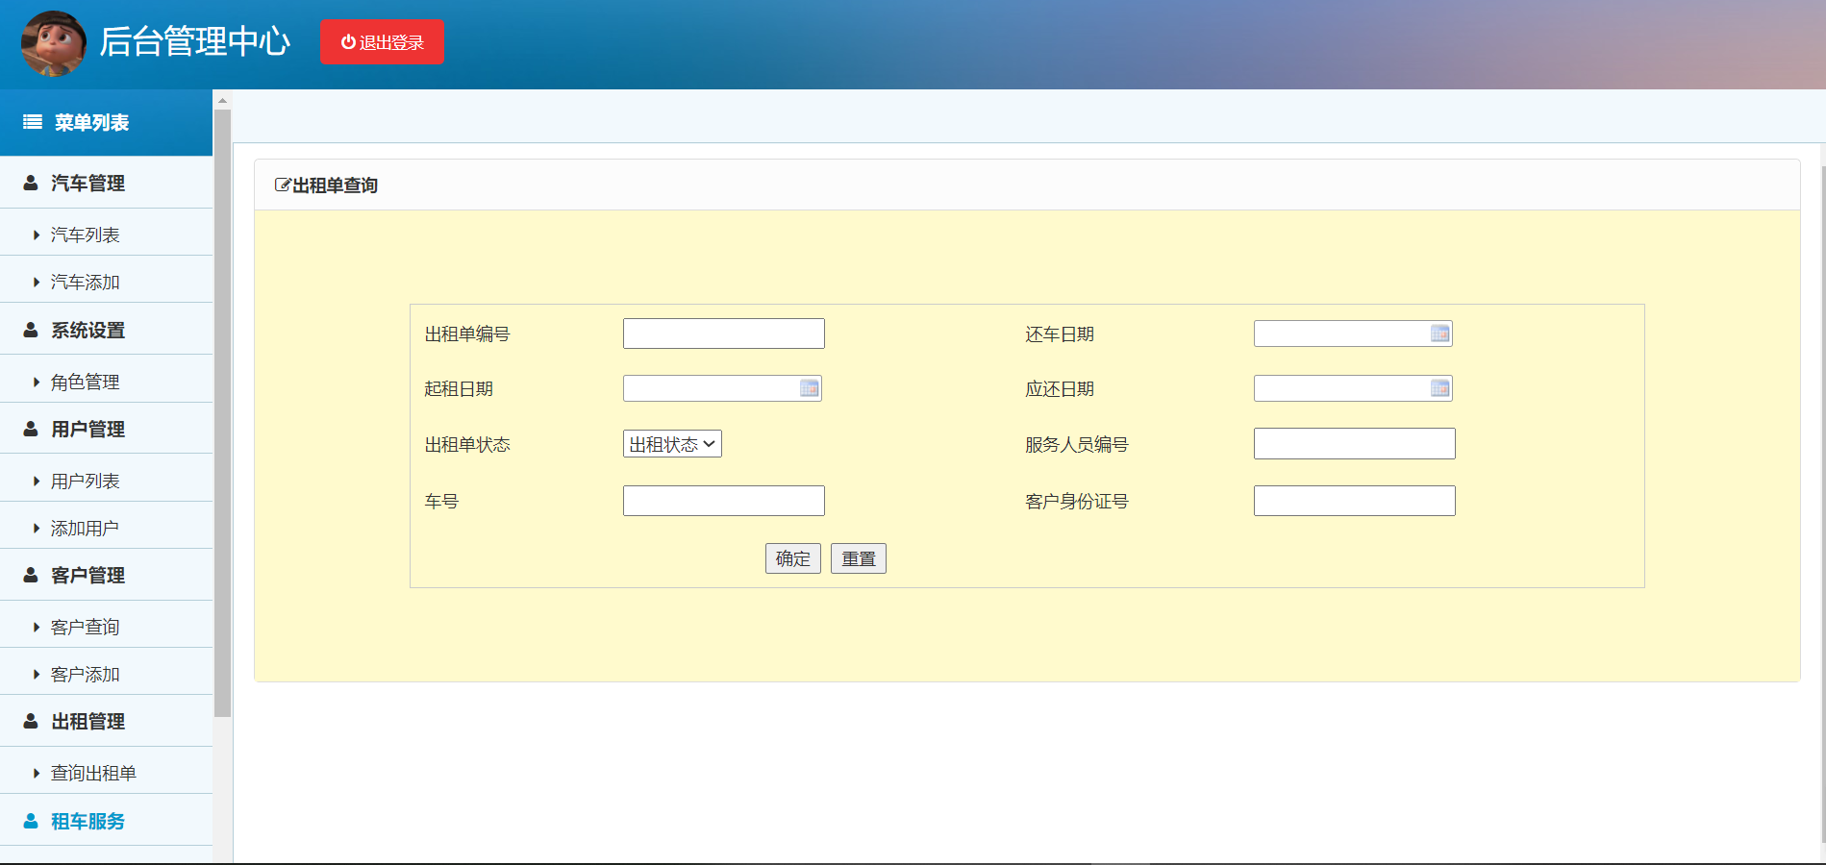Click the edit icon next to 出租单查询

[x=283, y=185]
